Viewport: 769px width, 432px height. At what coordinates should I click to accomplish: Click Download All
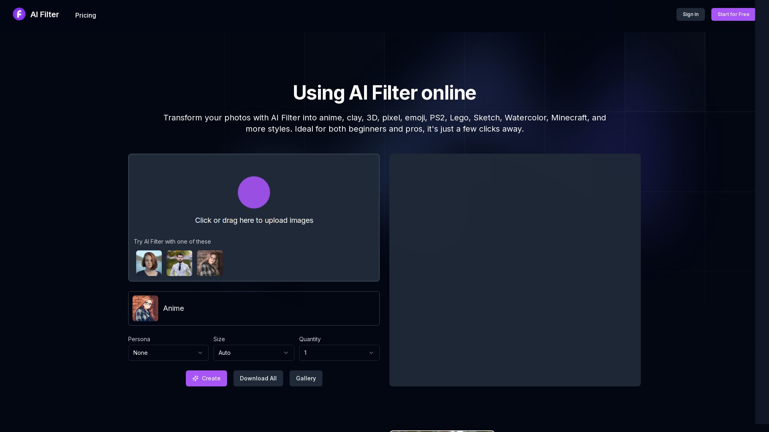tap(258, 378)
